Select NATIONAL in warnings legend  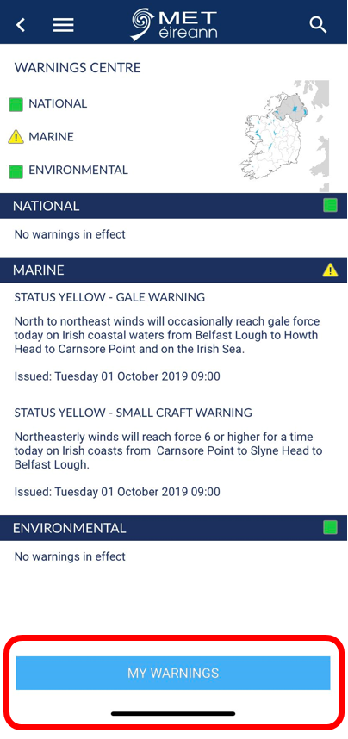(x=58, y=103)
